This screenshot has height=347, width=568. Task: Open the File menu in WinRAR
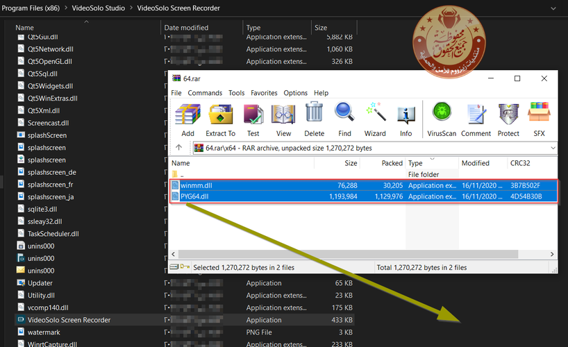point(176,93)
